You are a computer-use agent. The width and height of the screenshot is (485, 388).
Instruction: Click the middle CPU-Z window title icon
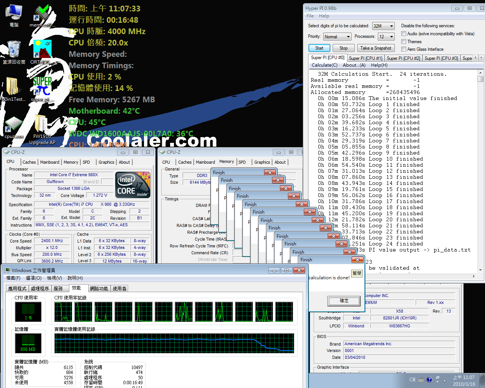(x=163, y=152)
